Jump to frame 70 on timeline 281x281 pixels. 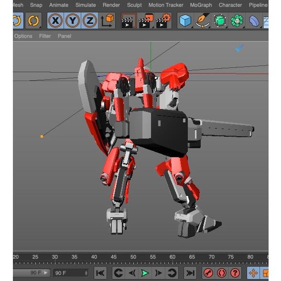click(211, 257)
